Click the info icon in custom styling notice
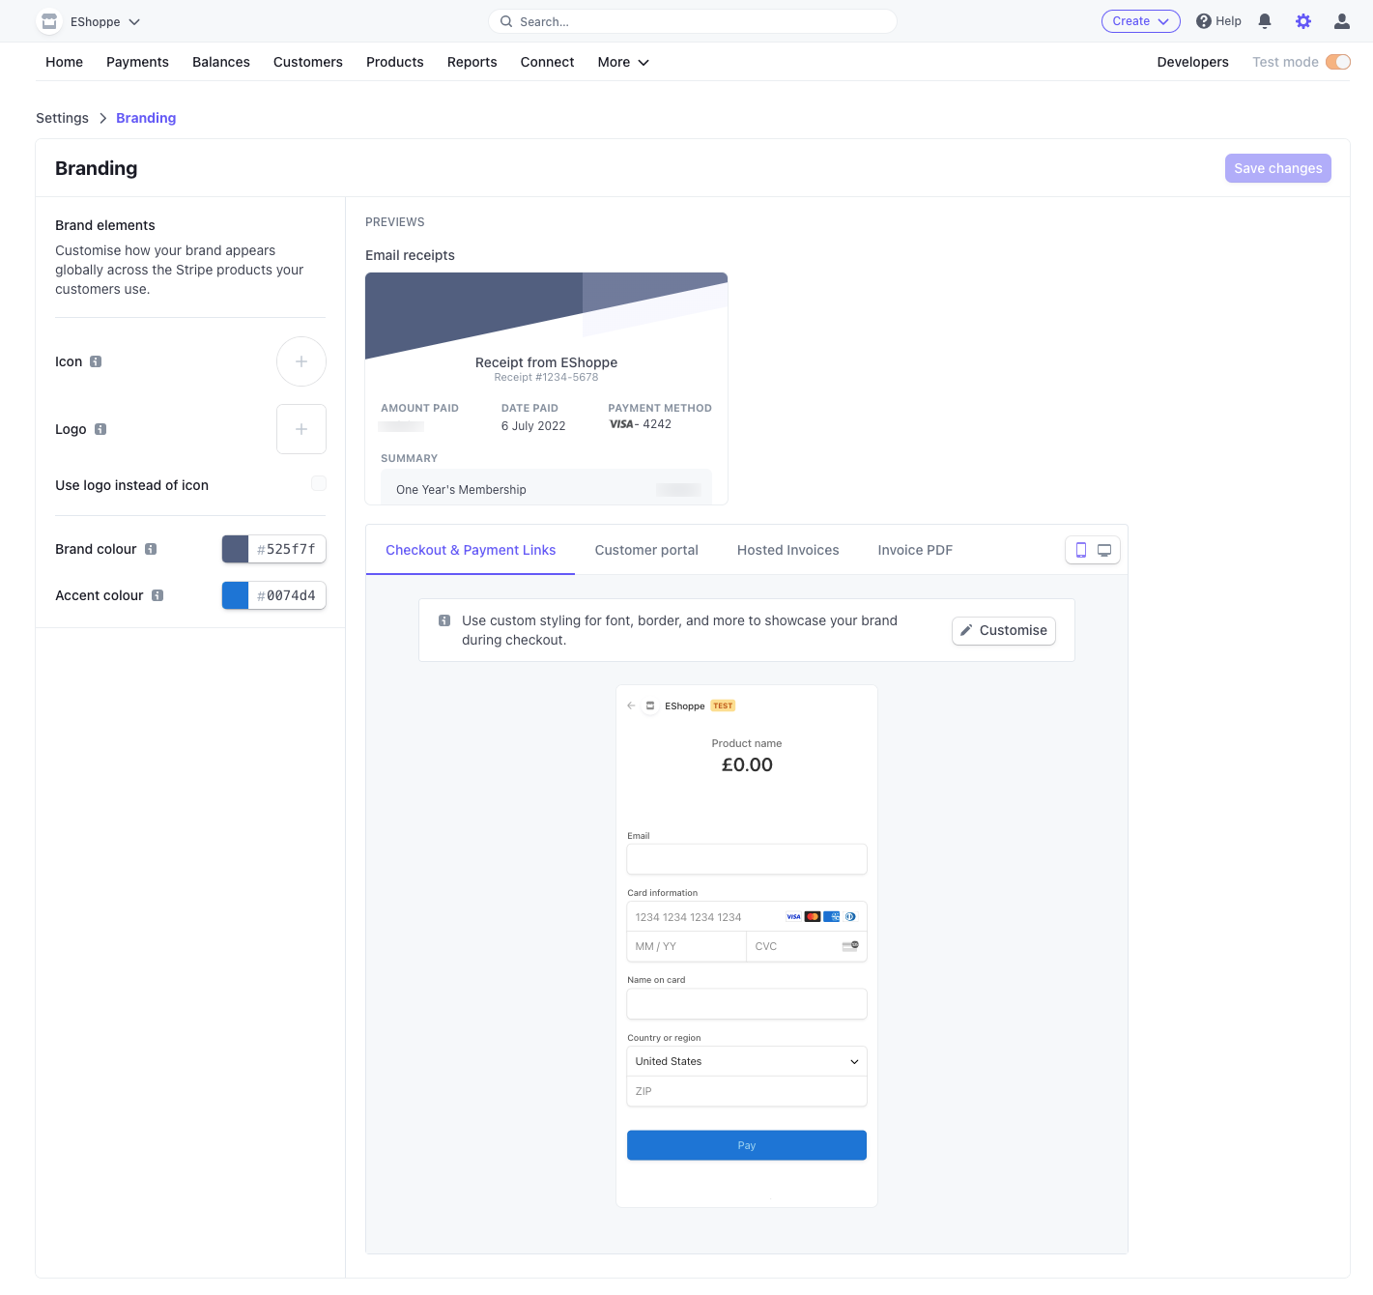1373x1295 pixels. pos(444,620)
